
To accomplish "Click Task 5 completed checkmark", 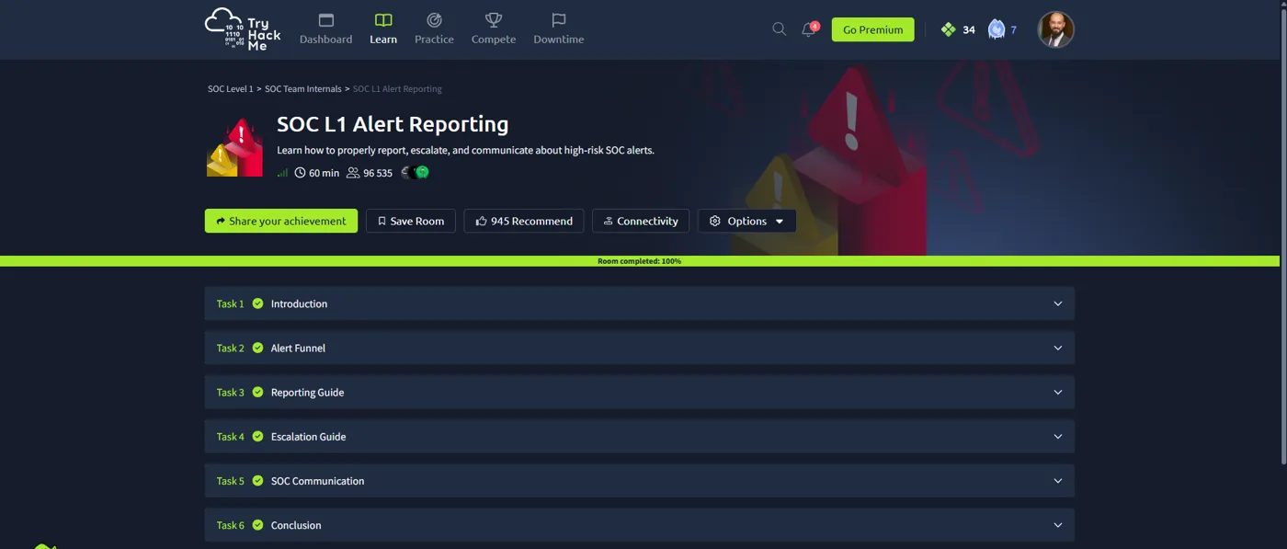I will [x=257, y=481].
